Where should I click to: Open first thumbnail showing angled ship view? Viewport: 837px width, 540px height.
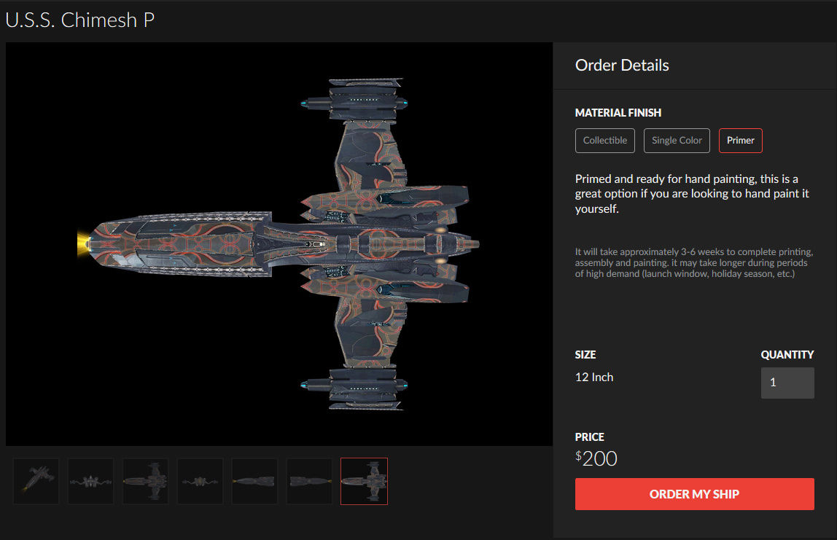point(36,481)
